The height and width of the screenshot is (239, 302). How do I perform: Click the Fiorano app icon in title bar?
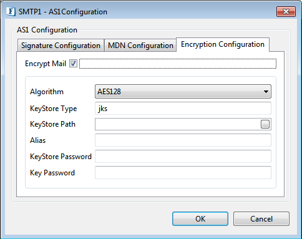(11, 11)
